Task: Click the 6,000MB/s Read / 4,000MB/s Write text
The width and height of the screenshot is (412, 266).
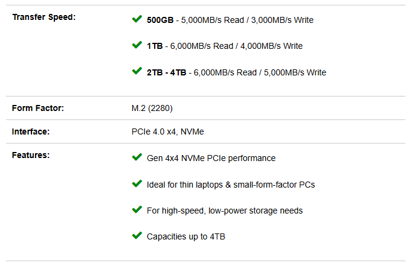Action: [236, 46]
